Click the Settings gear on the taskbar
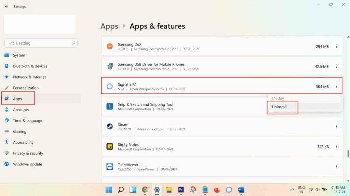 pos(157,190)
